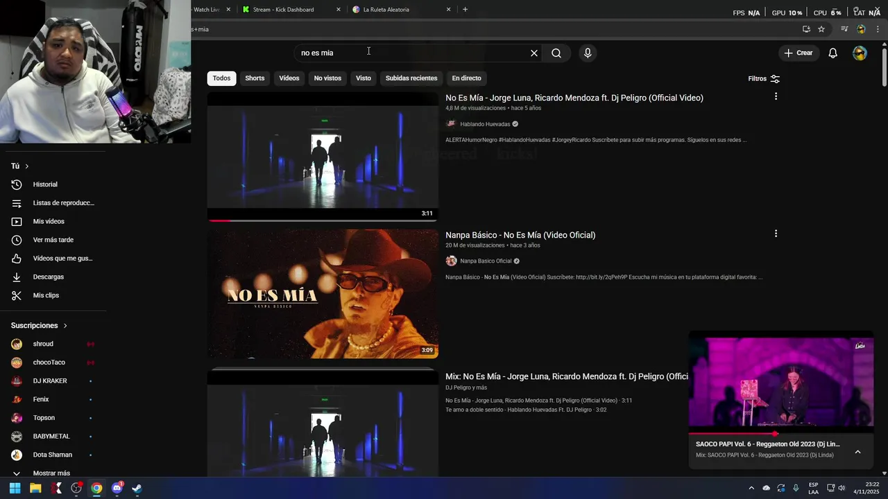Close La Ruleta Aleatoria tab

448,10
